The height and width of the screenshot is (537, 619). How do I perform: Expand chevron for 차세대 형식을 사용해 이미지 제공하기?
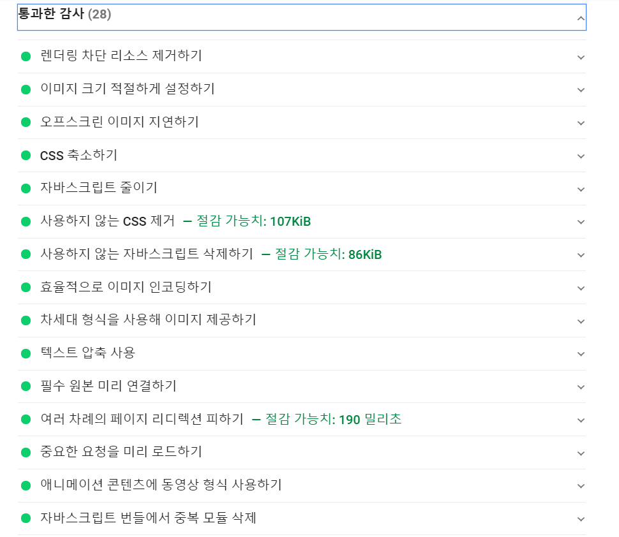[x=581, y=321]
